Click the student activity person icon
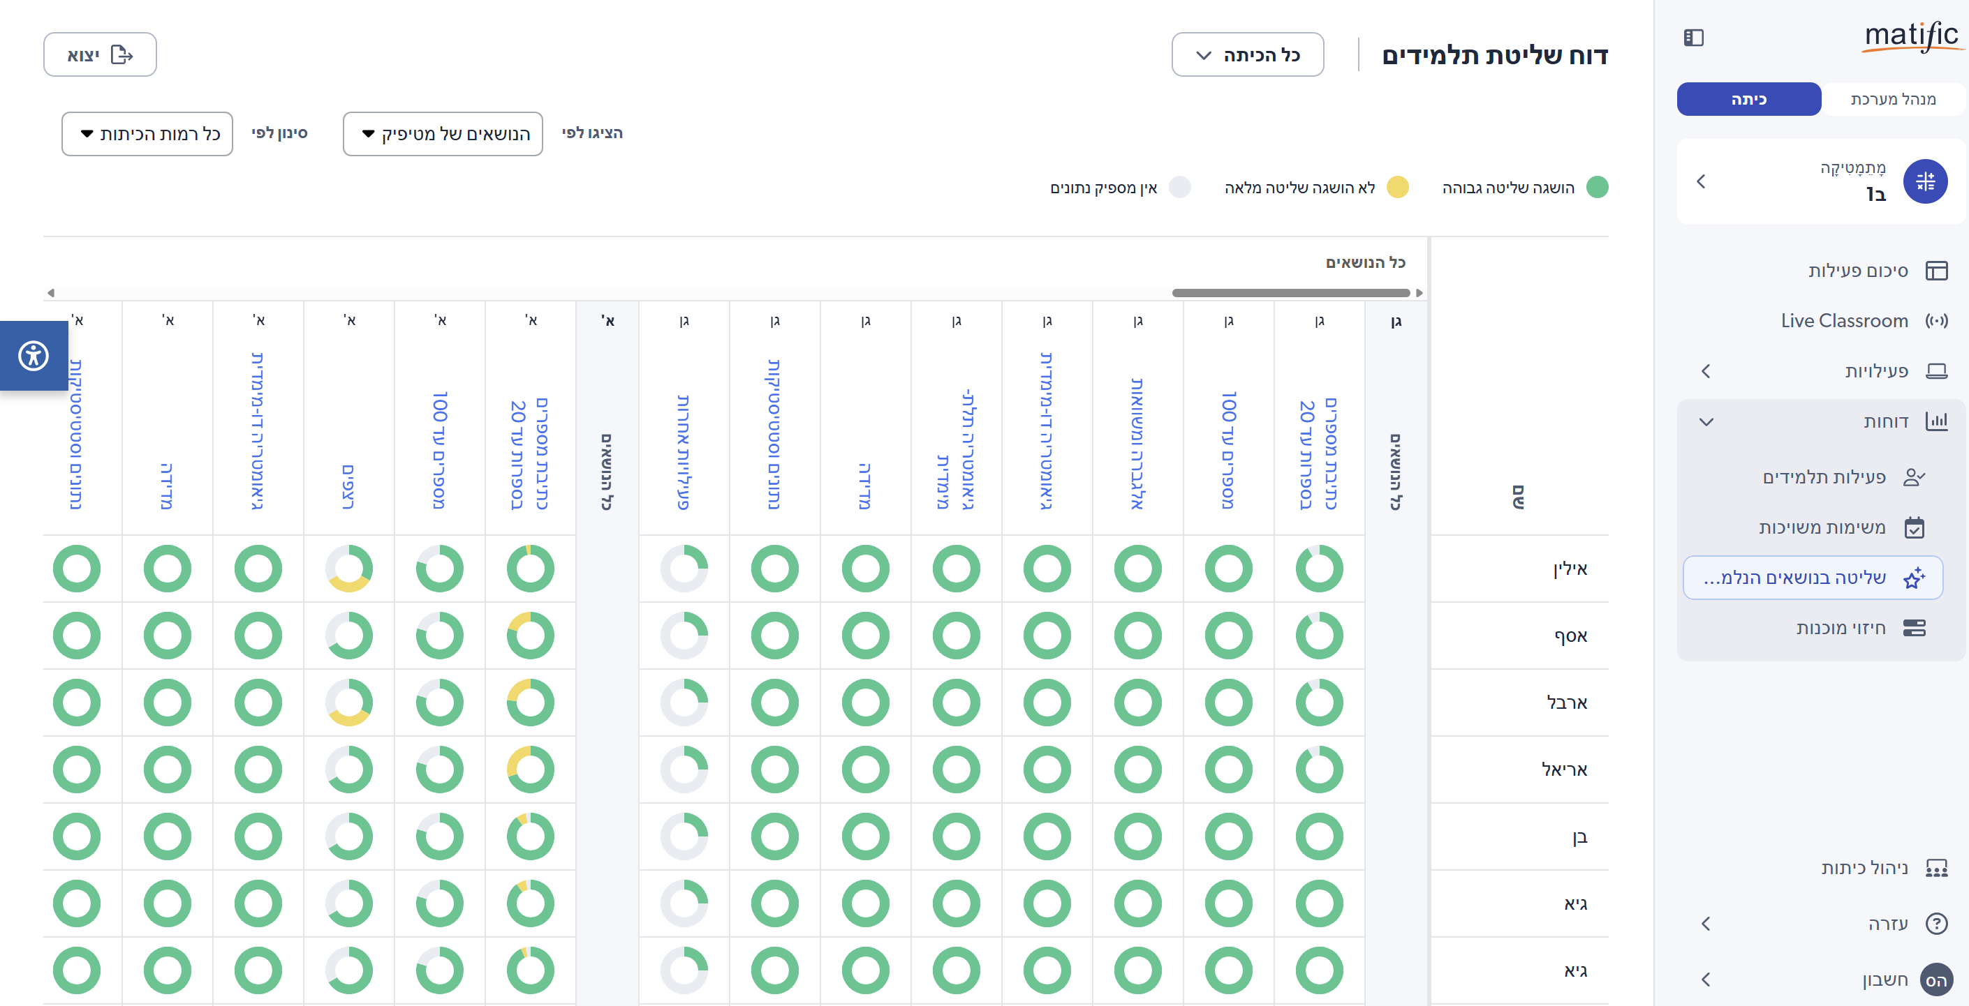 [x=1913, y=477]
